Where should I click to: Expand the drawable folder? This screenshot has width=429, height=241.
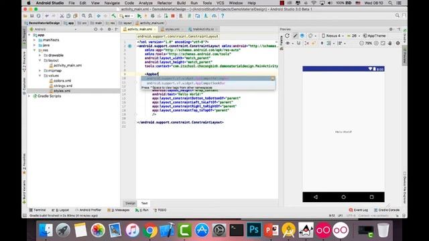click(40, 55)
